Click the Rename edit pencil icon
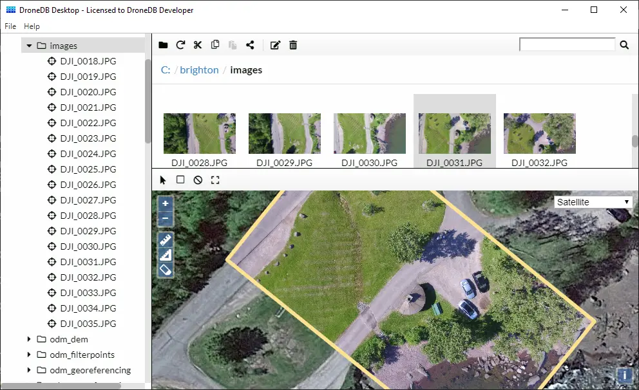639x390 pixels. pyautogui.click(x=276, y=45)
